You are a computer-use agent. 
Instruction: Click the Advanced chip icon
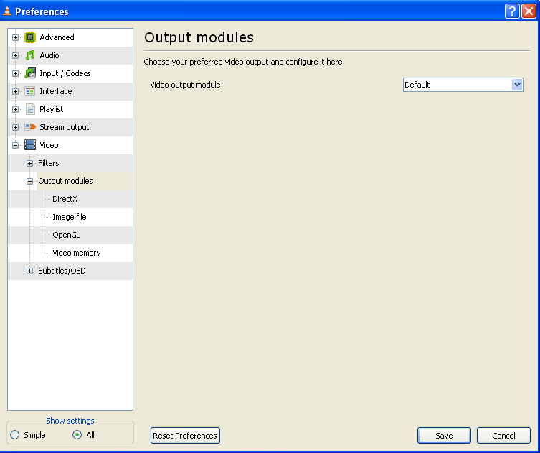coord(30,37)
